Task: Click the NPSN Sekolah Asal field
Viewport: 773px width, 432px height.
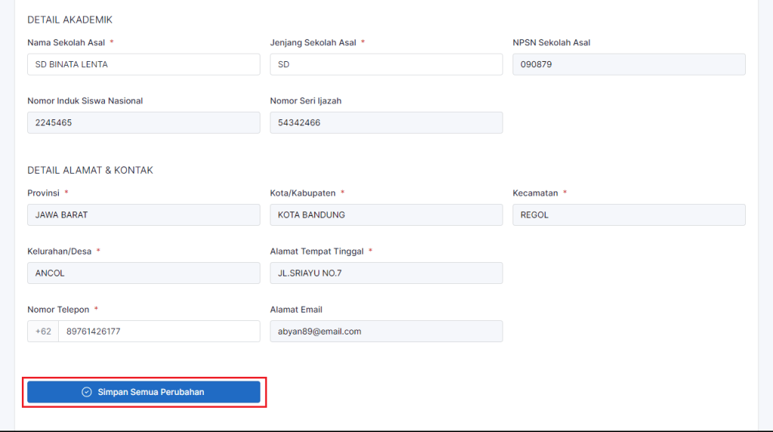Action: pyautogui.click(x=628, y=64)
